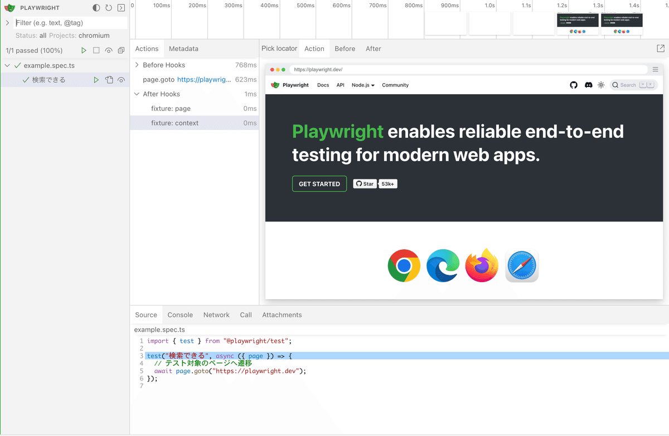The height and width of the screenshot is (436, 669).
Task: Click the Microsoft Edge browser logo
Action: 443,265
